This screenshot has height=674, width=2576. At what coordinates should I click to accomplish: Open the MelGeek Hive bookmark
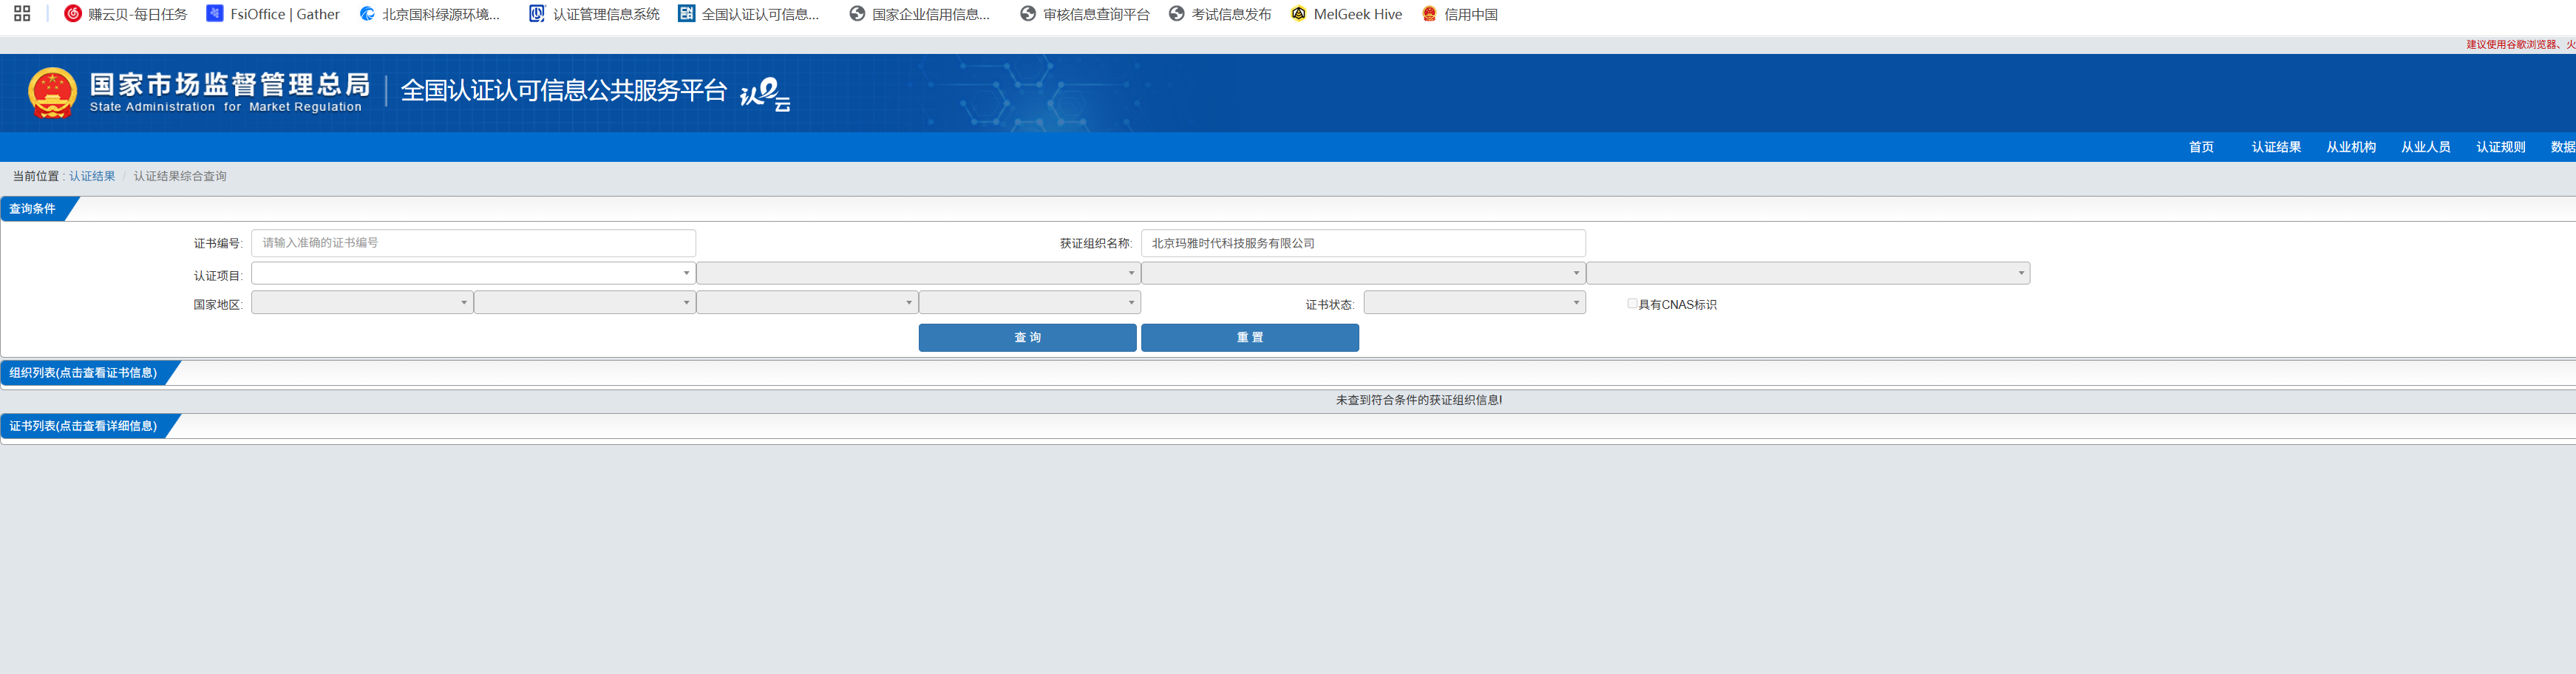(1346, 14)
